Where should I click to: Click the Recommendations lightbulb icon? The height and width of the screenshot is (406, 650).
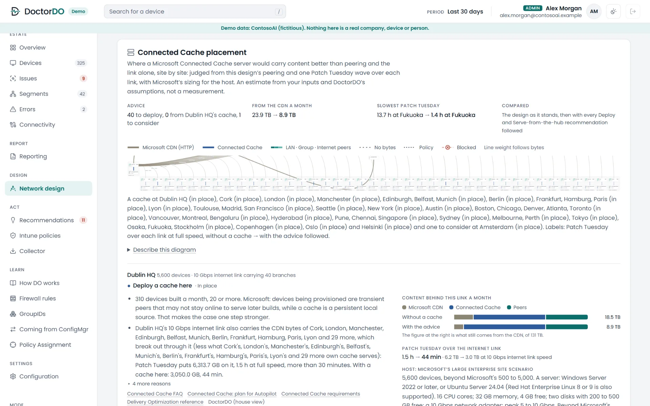pos(13,220)
